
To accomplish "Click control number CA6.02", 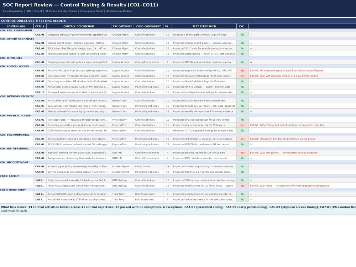I will coord(40,120).
